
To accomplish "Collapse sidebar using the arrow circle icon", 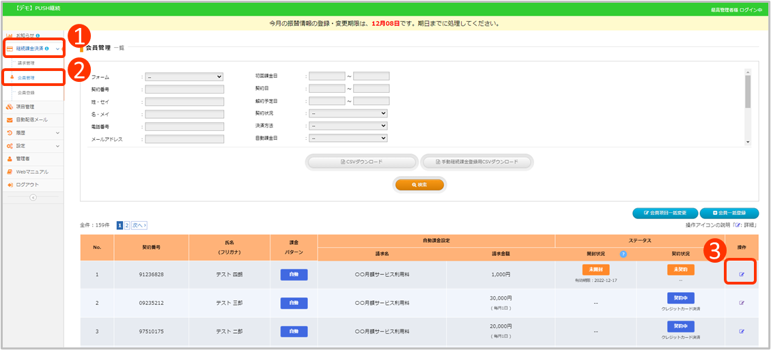I will point(33,198).
